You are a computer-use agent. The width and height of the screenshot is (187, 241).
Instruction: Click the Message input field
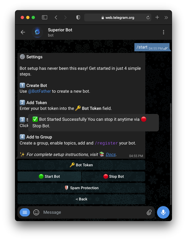(94, 212)
